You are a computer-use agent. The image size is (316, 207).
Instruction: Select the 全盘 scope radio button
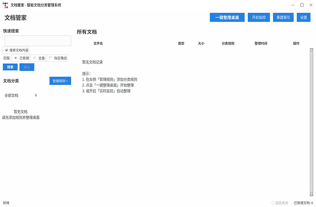pyautogui.click(x=35, y=58)
